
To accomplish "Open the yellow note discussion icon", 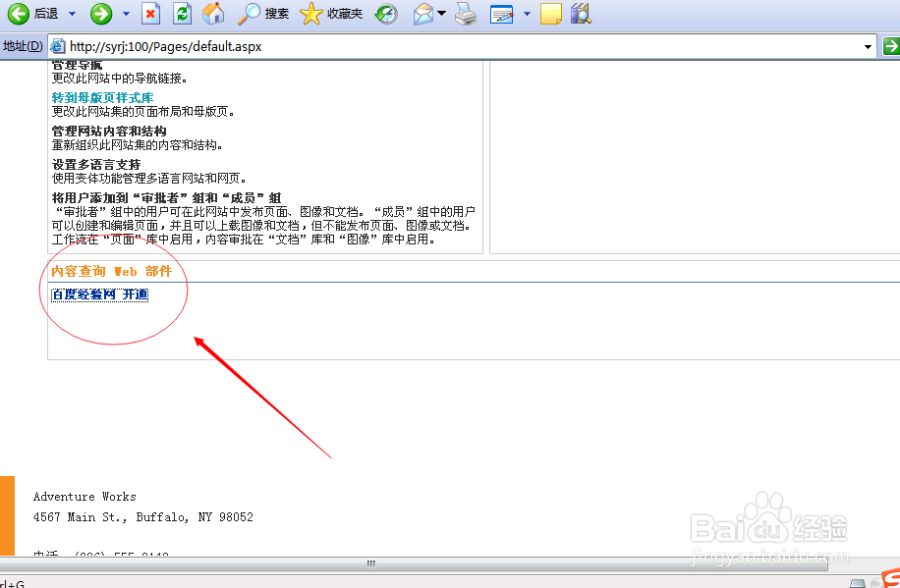I will pos(551,14).
